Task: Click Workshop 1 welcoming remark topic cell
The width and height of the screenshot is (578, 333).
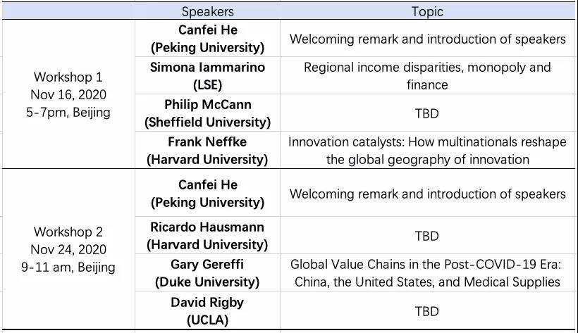Action: click(x=427, y=39)
